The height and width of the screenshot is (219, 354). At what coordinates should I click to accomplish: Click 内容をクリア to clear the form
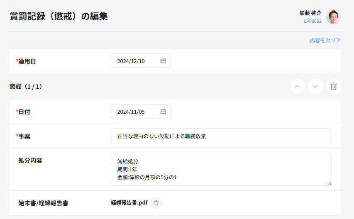(x=325, y=41)
